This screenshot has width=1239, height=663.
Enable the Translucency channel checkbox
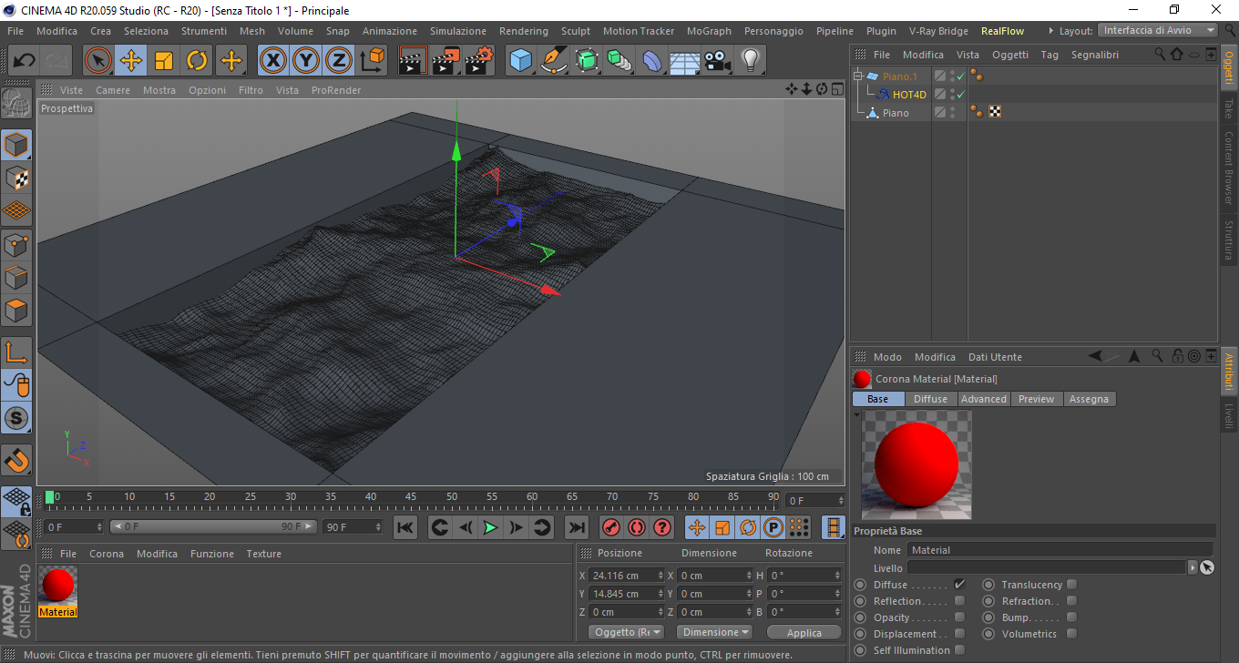pyautogui.click(x=1071, y=585)
